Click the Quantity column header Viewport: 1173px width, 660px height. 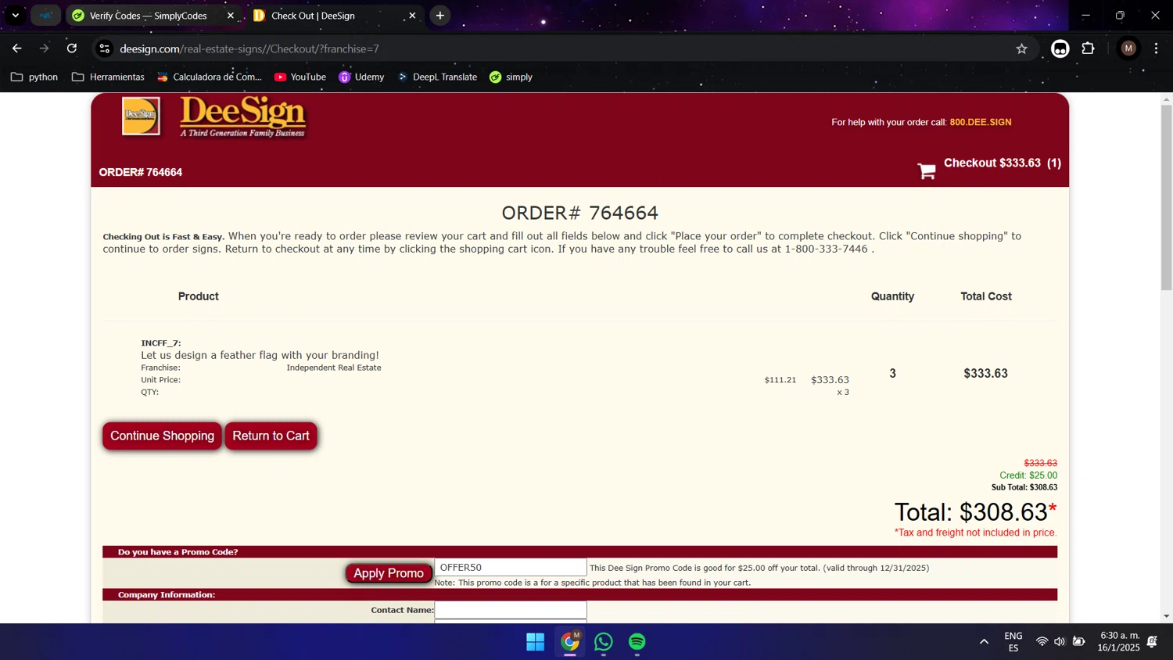click(x=892, y=296)
